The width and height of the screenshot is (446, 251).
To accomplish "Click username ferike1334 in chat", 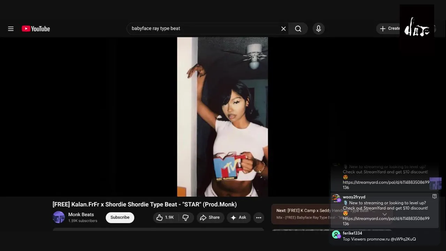I will tap(352, 233).
